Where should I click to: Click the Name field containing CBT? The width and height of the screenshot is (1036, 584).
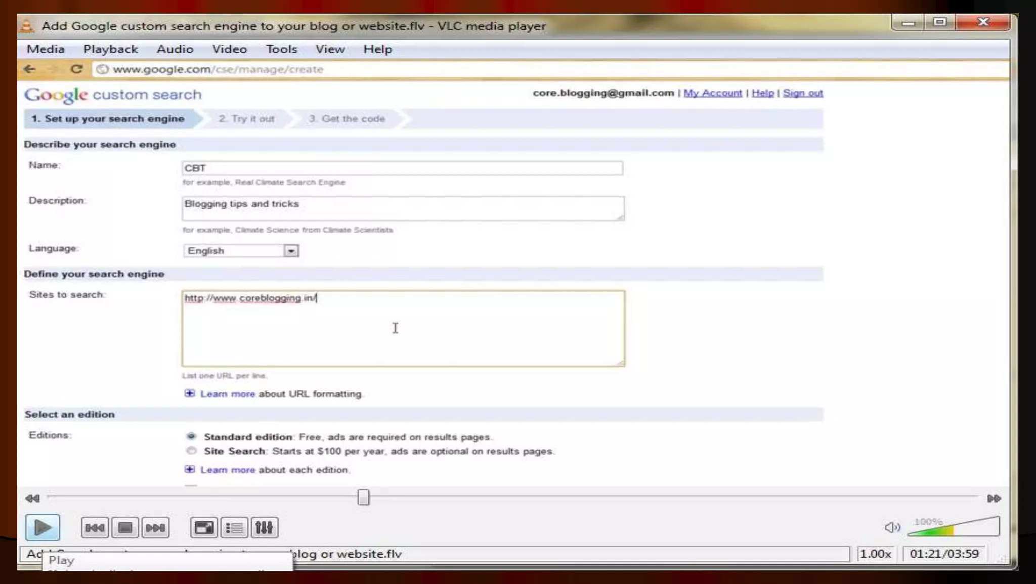click(402, 168)
